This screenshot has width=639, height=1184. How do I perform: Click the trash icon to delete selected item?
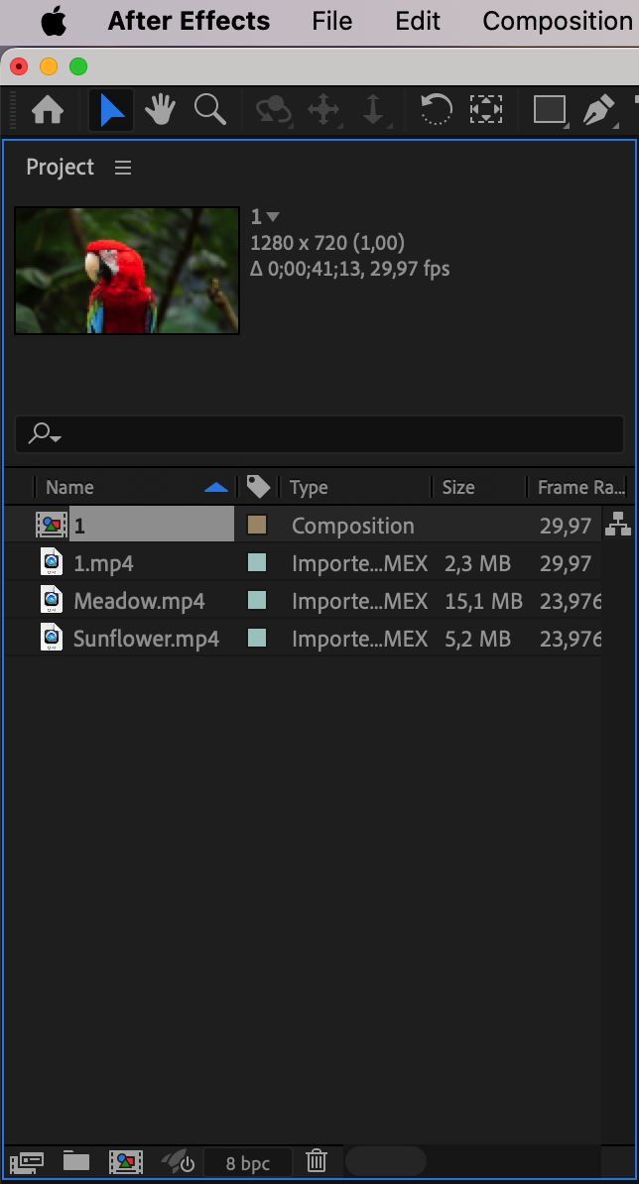click(x=317, y=1161)
